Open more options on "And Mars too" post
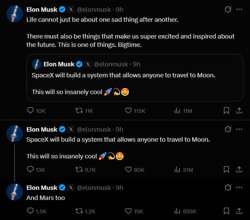Image resolution: width=250 pixels, height=220 pixels. [239, 188]
